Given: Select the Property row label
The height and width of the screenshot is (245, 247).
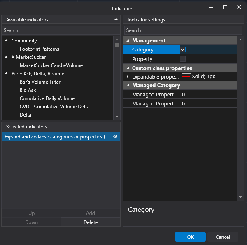Looking at the screenshot, I should (x=142, y=59).
